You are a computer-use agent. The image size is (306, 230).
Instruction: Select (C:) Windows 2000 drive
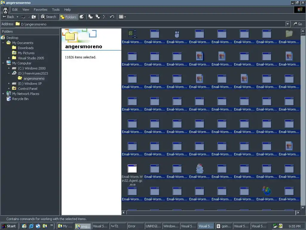pos(32,68)
